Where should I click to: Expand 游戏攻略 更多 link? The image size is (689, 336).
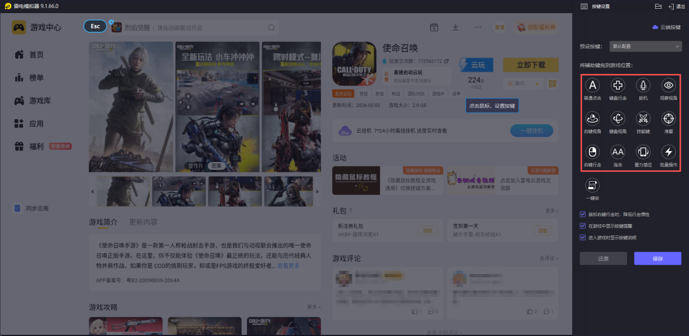click(x=314, y=307)
